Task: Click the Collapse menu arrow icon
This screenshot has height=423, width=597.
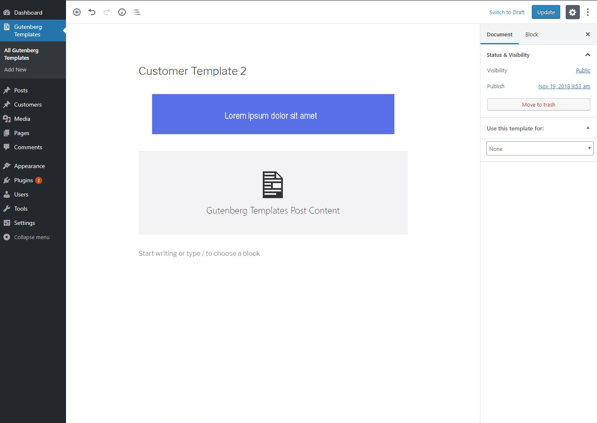Action: point(7,237)
